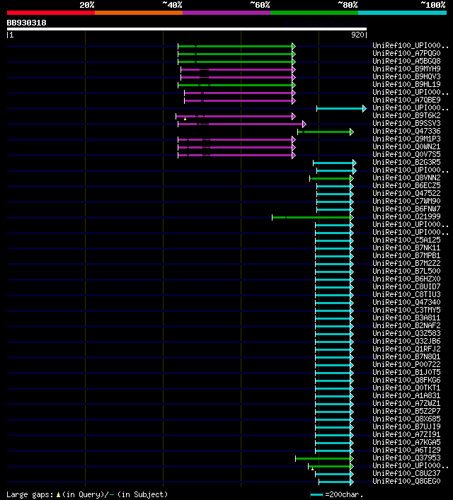Choose entry UniRef100_Q8X685
Viewport: 453px width, 500px height.
[406, 419]
